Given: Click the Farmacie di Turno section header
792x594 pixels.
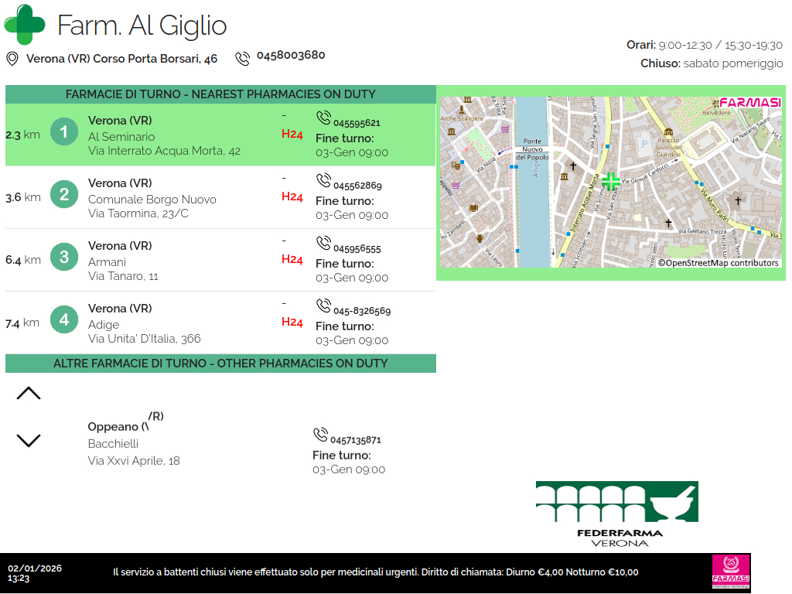Looking at the screenshot, I should (220, 94).
